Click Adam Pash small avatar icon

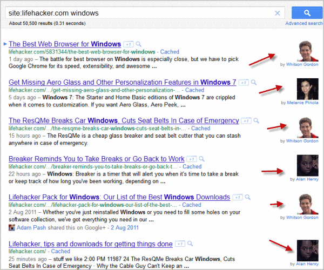[x=12, y=228]
